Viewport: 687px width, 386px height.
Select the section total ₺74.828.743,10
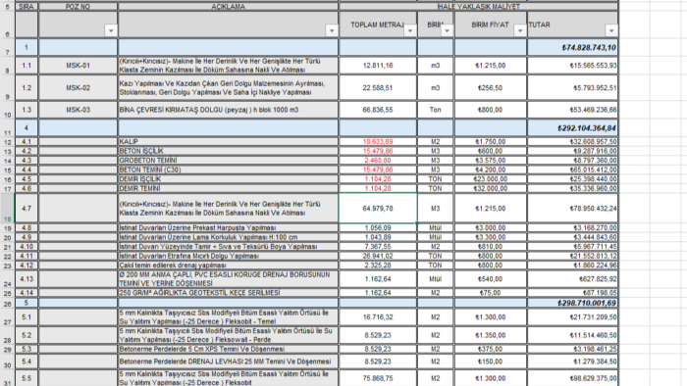point(572,47)
